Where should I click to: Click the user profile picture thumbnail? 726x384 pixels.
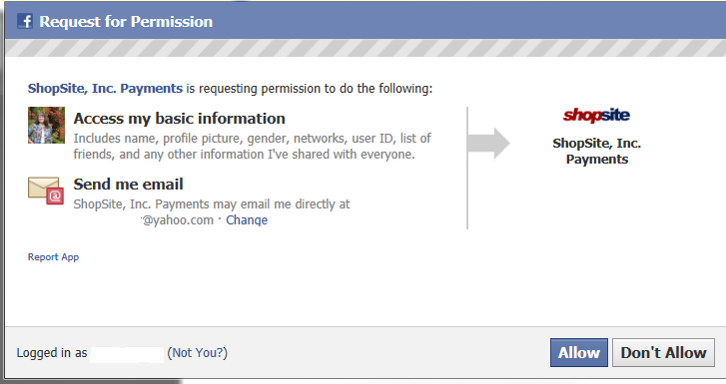[x=46, y=125]
